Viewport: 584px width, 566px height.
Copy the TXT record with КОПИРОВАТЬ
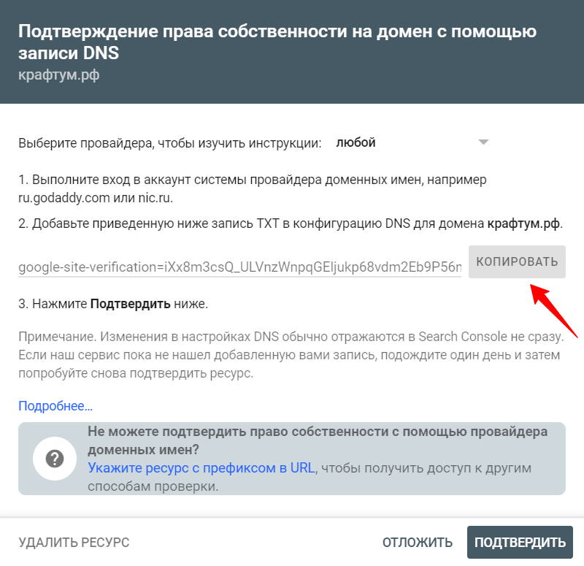517,261
